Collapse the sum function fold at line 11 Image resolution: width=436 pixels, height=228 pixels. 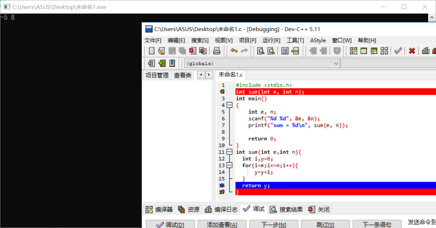(229, 152)
